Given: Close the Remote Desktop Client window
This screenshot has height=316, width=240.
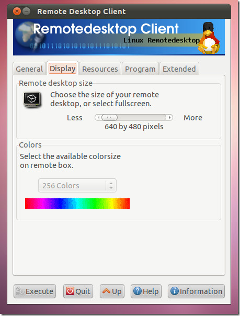Looking at the screenshot, I should coord(17,12).
